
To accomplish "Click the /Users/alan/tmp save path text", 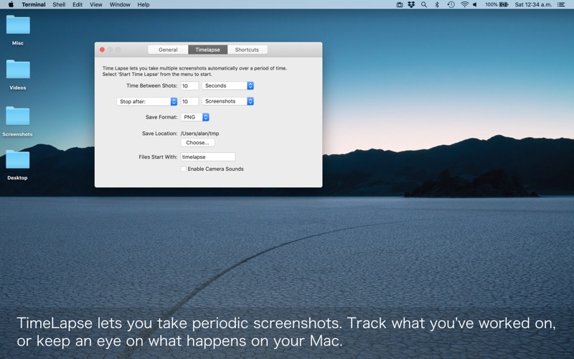I will pos(200,134).
